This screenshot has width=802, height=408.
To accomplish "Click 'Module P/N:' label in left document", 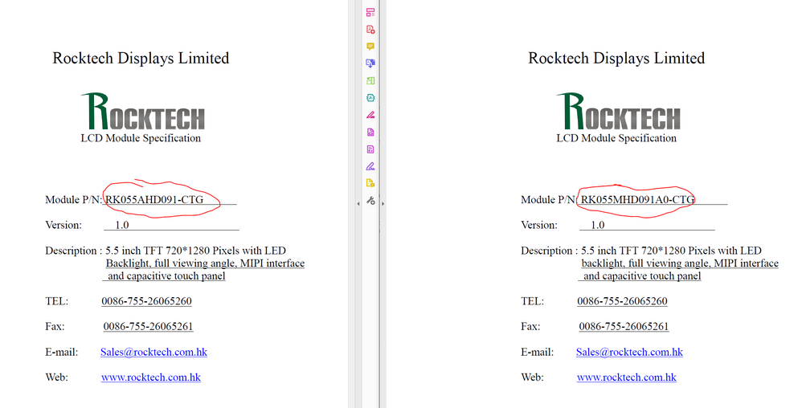I will tap(74, 199).
